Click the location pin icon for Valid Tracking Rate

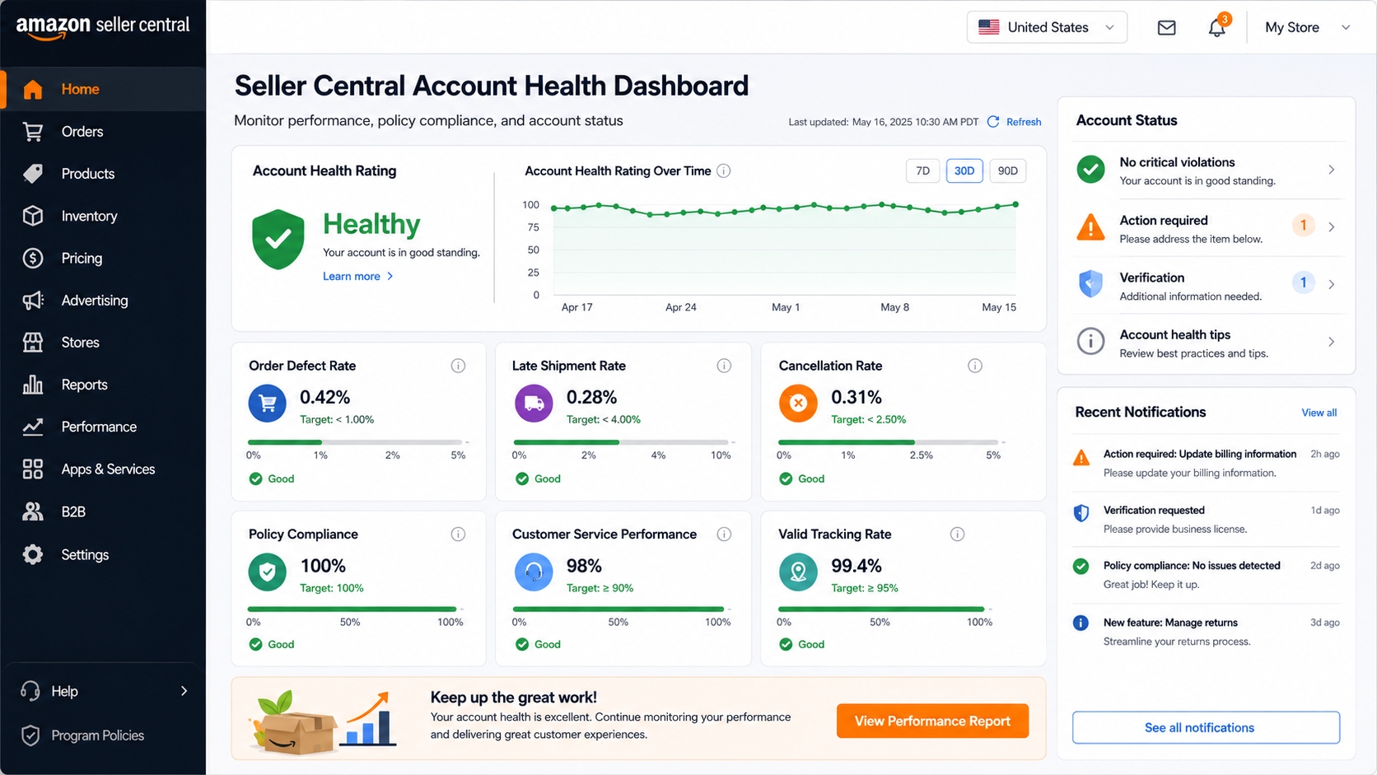pyautogui.click(x=798, y=572)
